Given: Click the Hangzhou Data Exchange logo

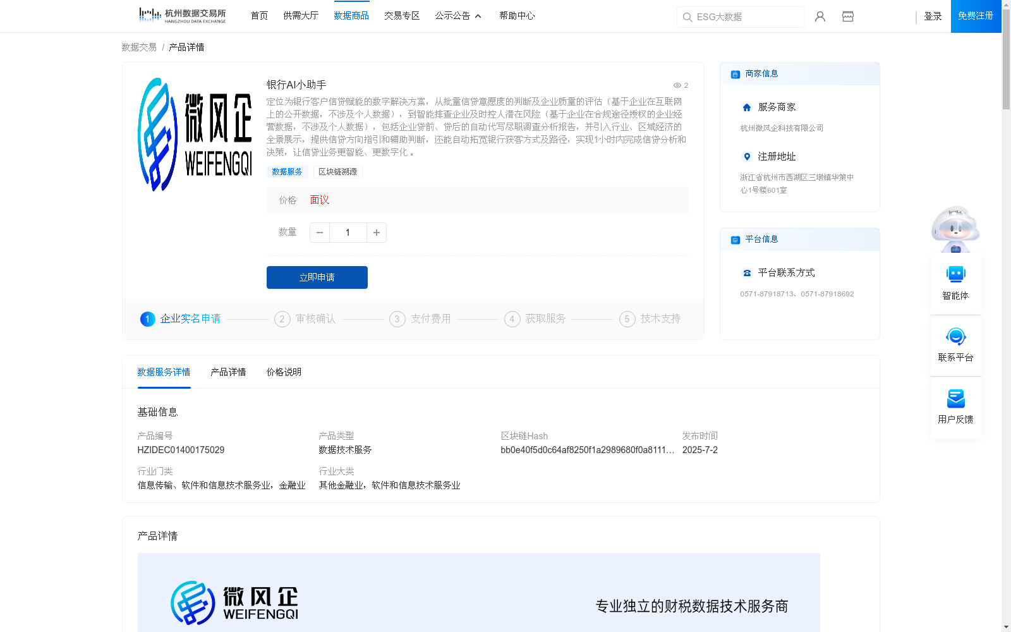Looking at the screenshot, I should [x=183, y=16].
